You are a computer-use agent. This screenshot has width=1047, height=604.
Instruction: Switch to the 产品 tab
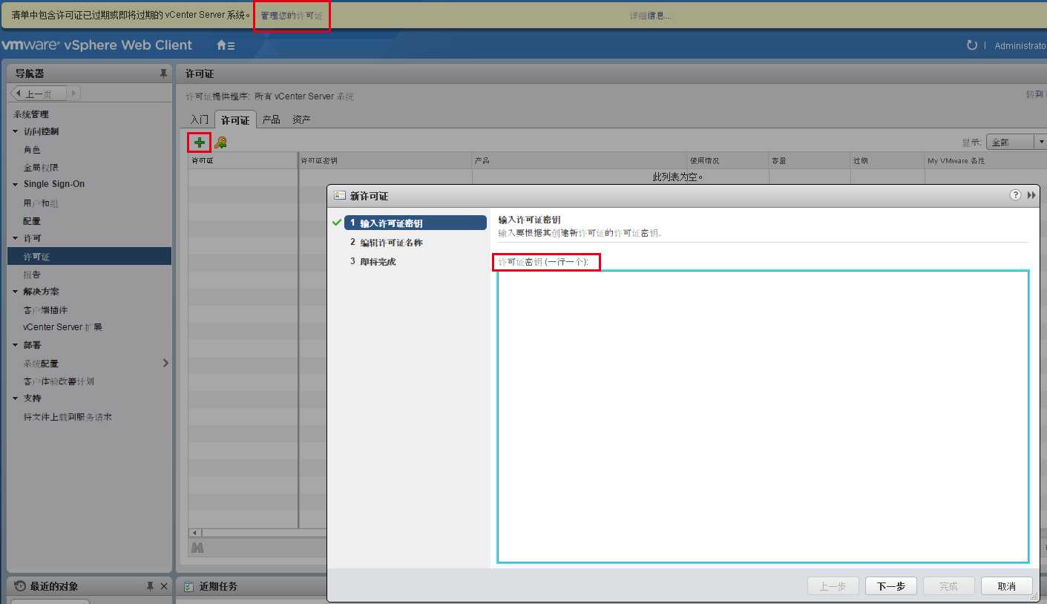(272, 119)
